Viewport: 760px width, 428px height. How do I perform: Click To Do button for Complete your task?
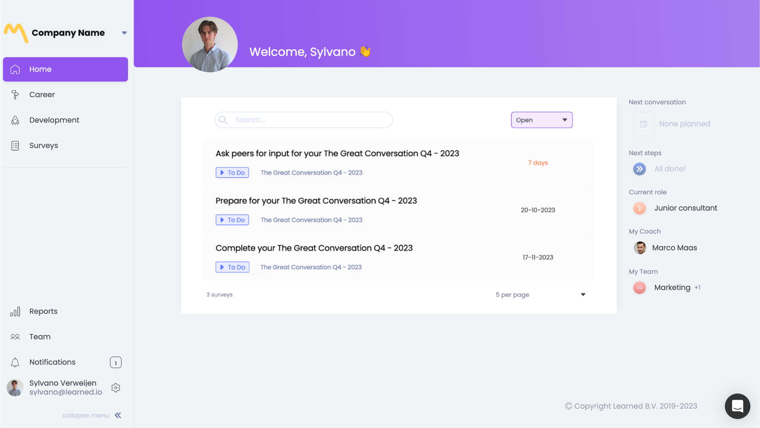pos(232,267)
